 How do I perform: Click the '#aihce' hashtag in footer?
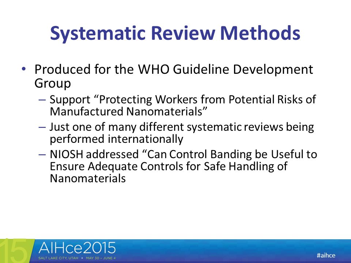(x=326, y=255)
